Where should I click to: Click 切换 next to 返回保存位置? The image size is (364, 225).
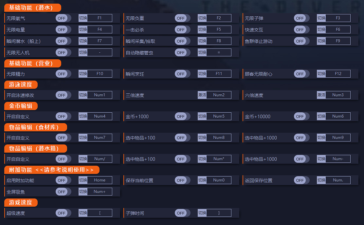pyautogui.click(x=321, y=180)
